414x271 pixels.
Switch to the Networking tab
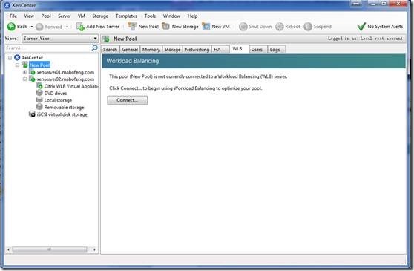coord(197,50)
